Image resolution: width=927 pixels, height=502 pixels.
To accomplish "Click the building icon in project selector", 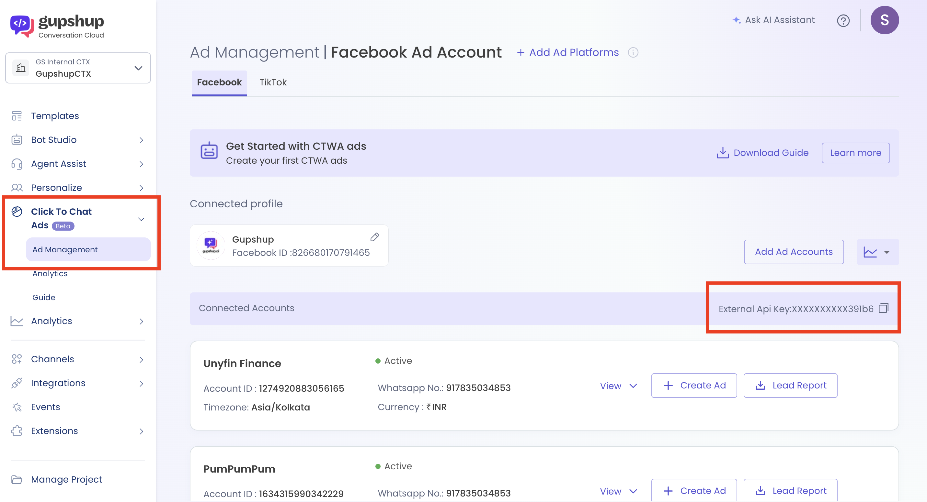I will click(x=20, y=68).
